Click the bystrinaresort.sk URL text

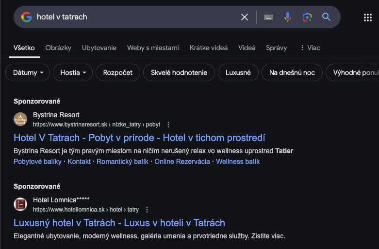point(97,124)
